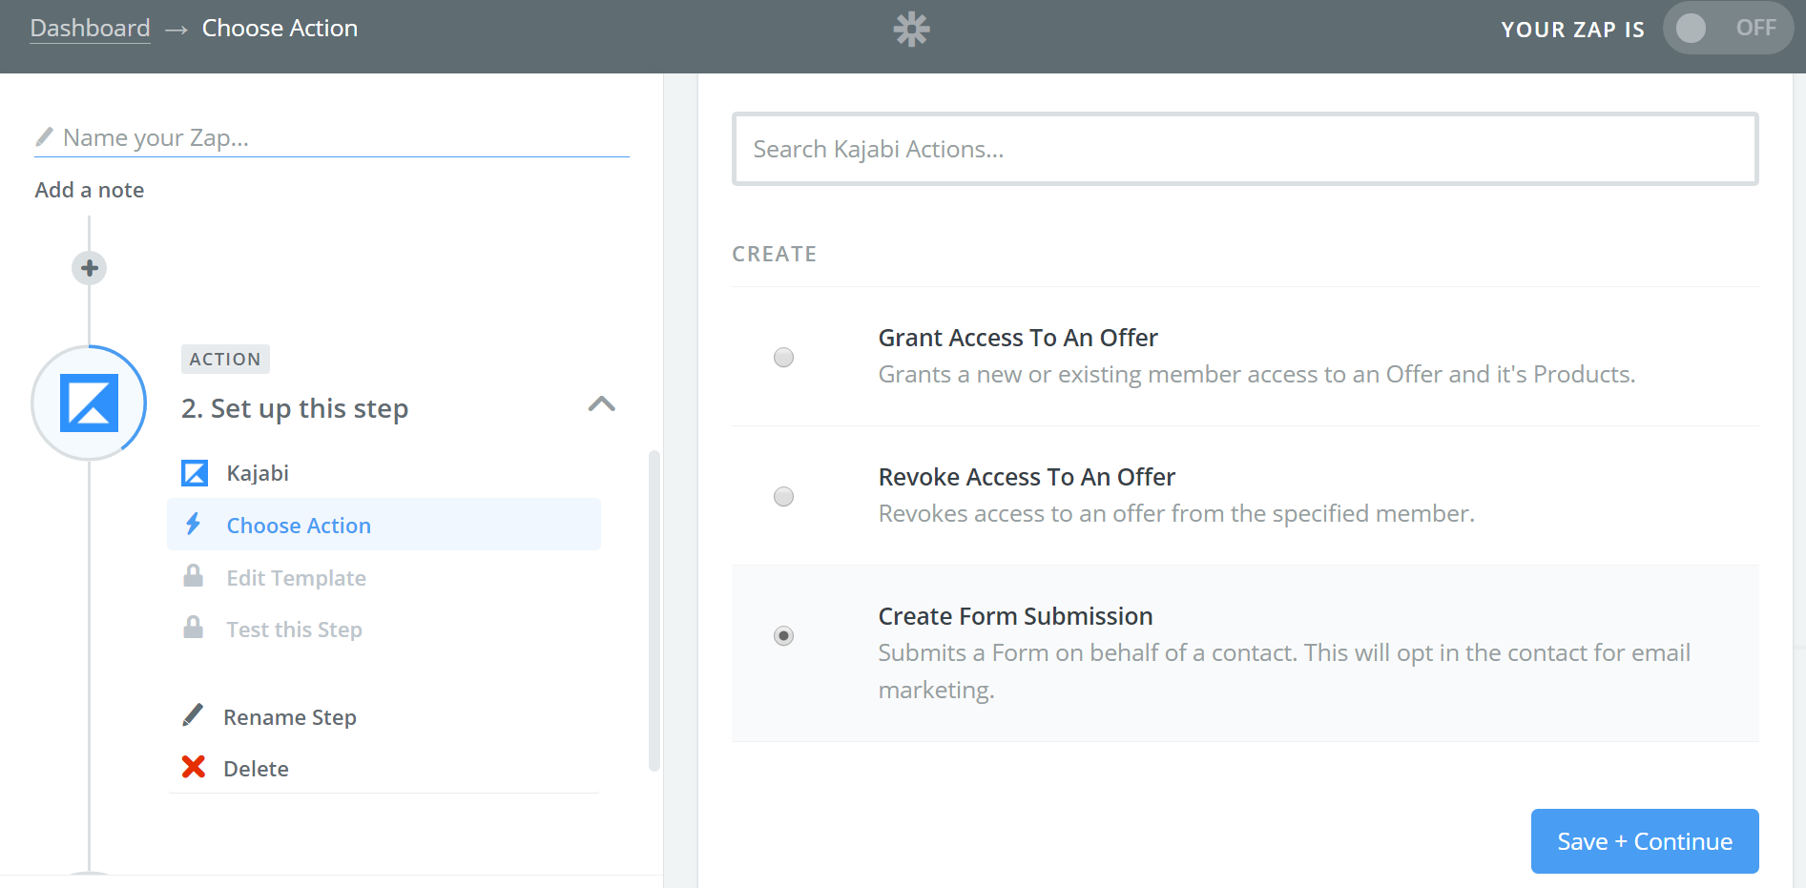Click the small Kajabi logo icon

tap(195, 473)
